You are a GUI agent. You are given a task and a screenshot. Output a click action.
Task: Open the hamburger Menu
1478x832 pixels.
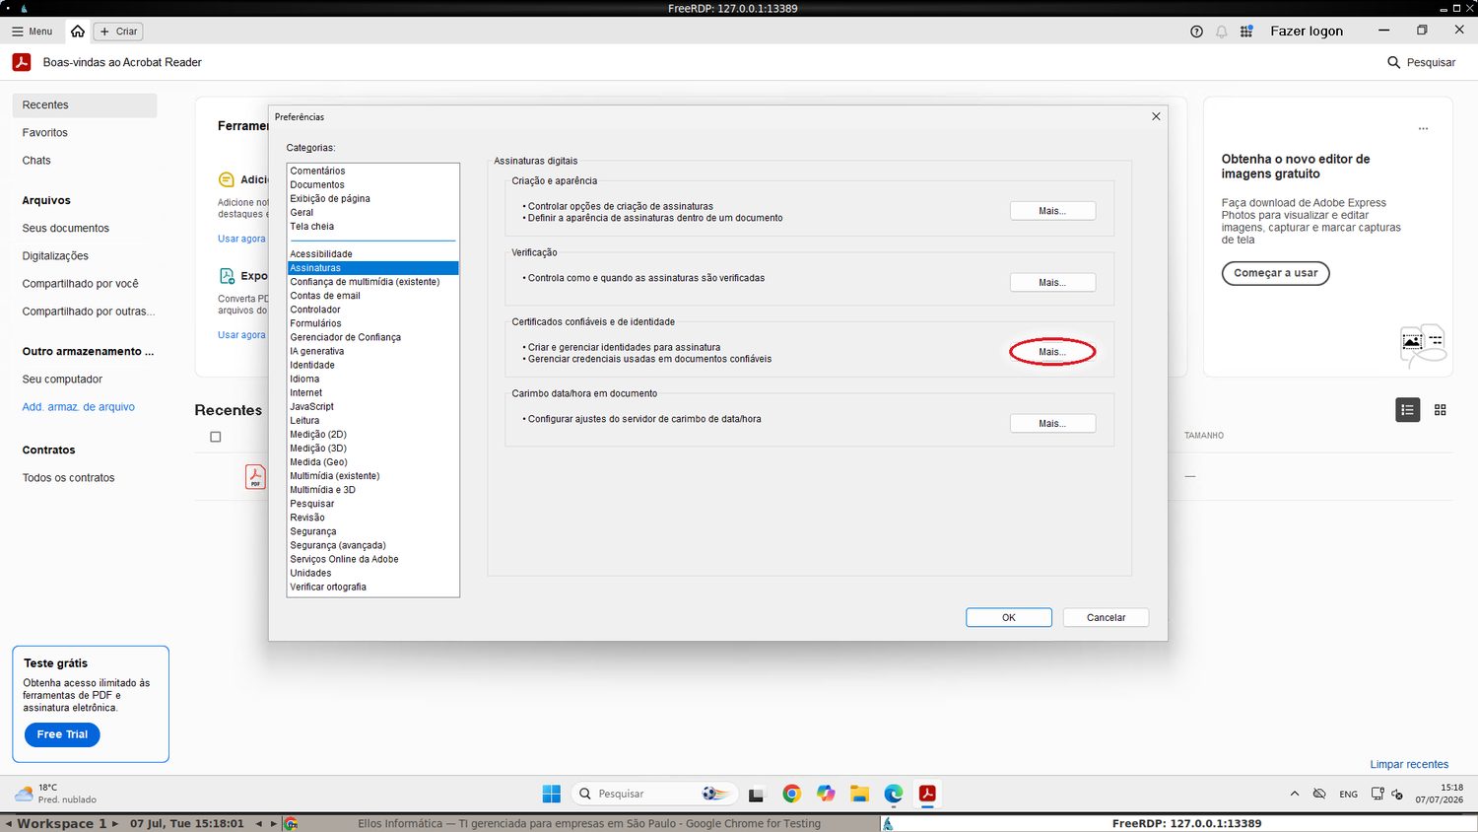(32, 32)
